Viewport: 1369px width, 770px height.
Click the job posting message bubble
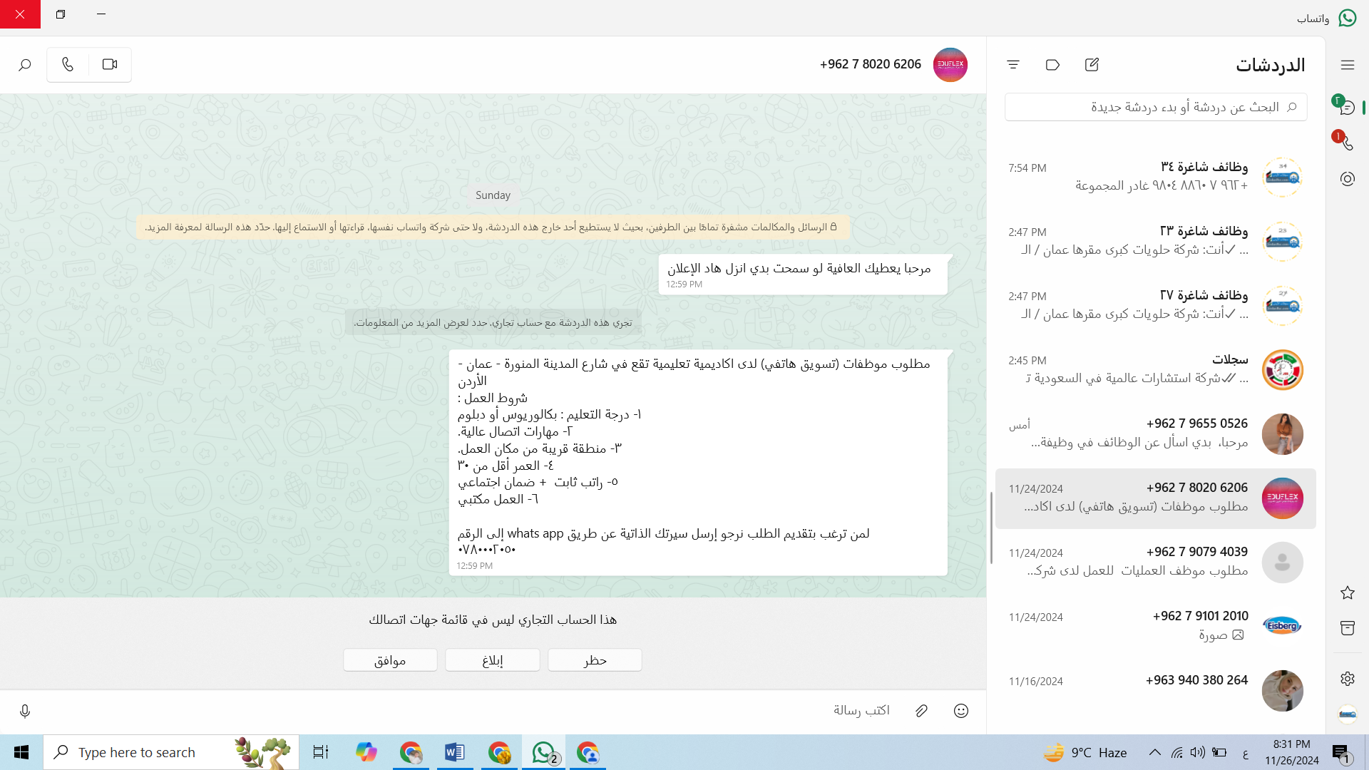click(x=699, y=462)
